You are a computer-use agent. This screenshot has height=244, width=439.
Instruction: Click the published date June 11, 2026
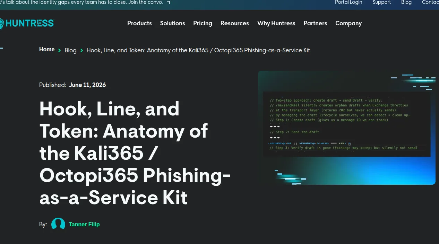[87, 85]
